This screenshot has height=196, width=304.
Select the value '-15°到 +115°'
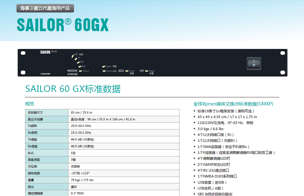pos(80,173)
